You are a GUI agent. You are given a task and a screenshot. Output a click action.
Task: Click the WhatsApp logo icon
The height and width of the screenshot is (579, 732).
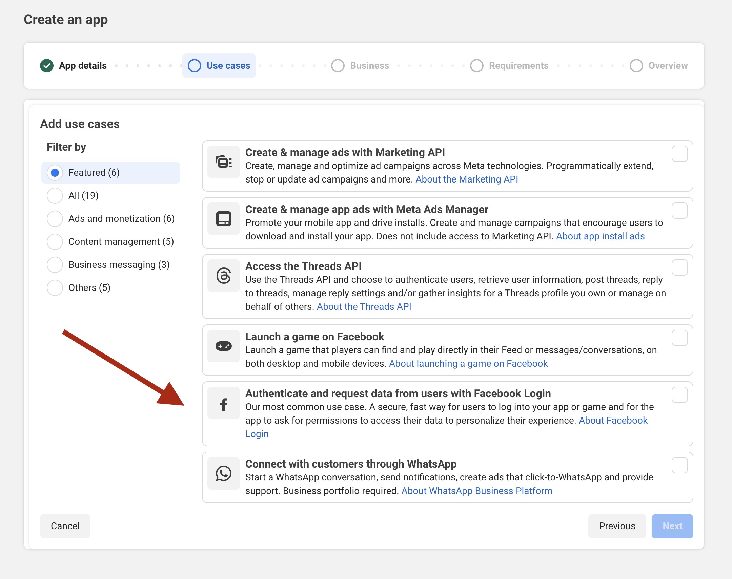tap(224, 474)
